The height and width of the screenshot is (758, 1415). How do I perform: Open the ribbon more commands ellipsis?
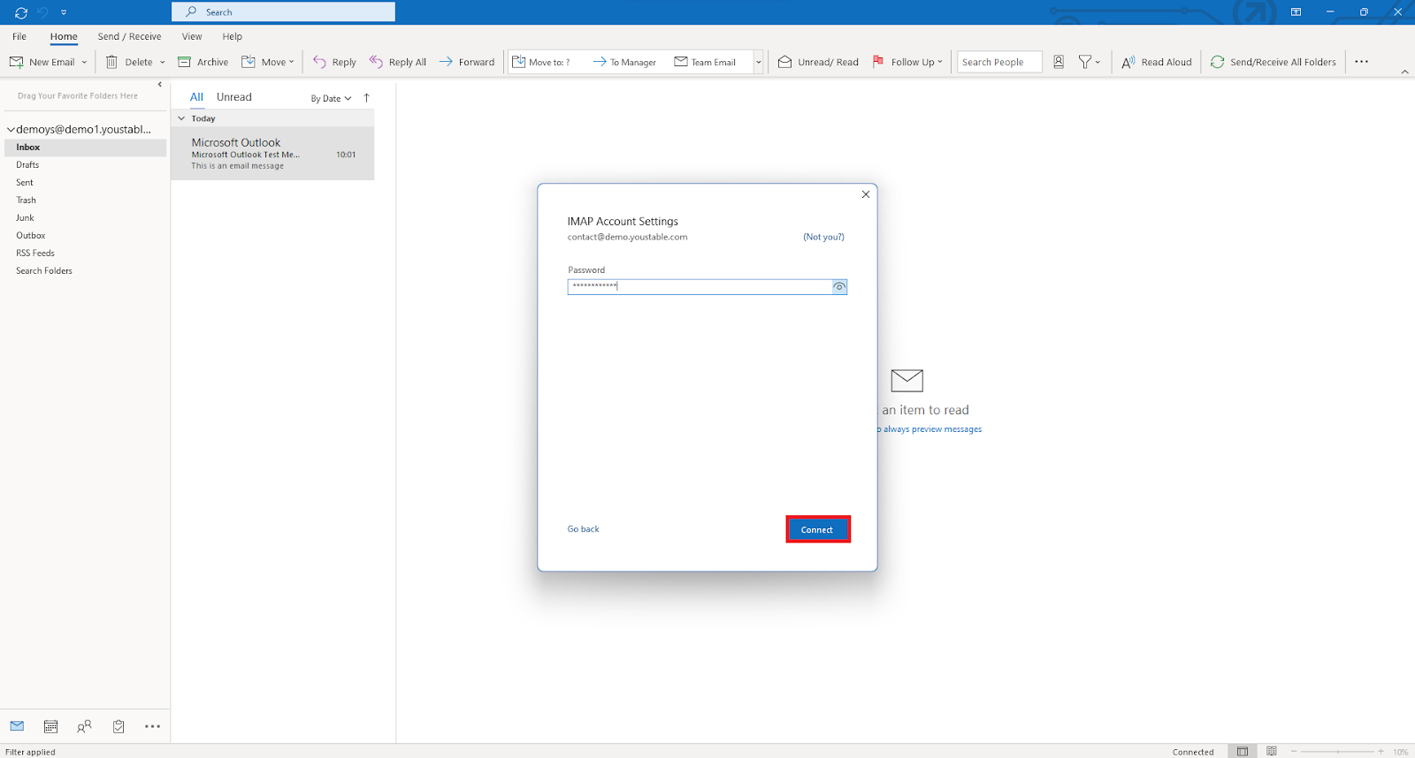[x=1362, y=62]
